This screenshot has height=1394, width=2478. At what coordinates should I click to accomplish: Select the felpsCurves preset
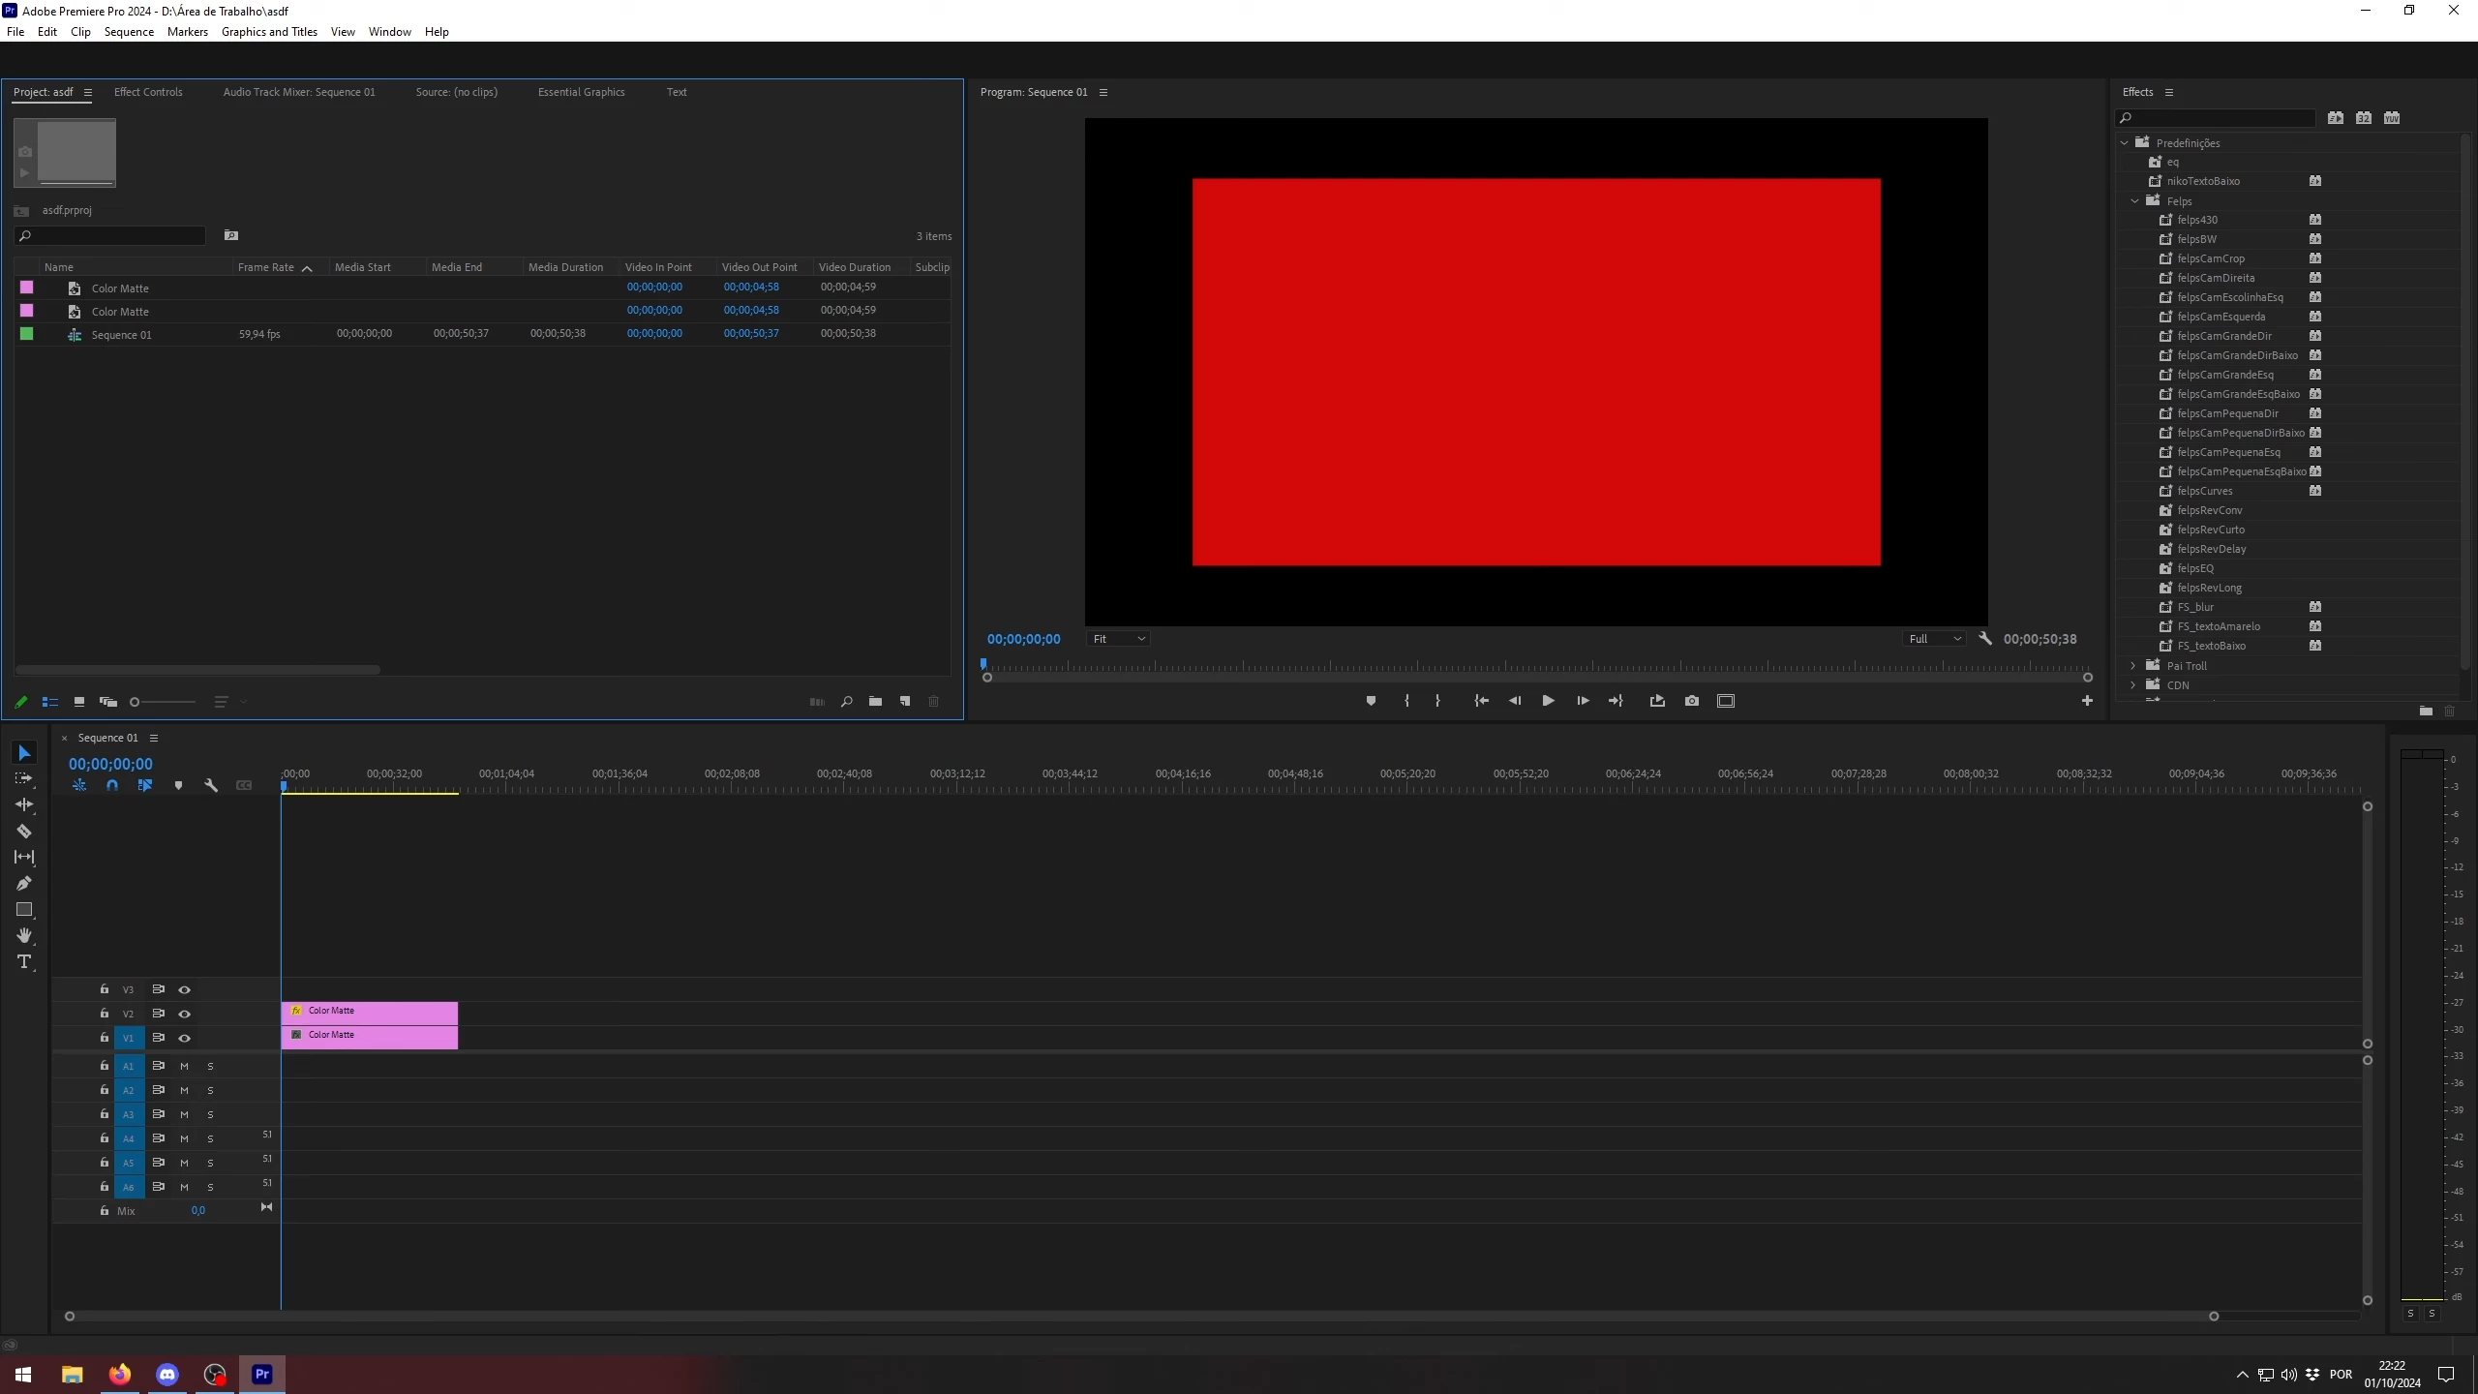click(x=2204, y=491)
